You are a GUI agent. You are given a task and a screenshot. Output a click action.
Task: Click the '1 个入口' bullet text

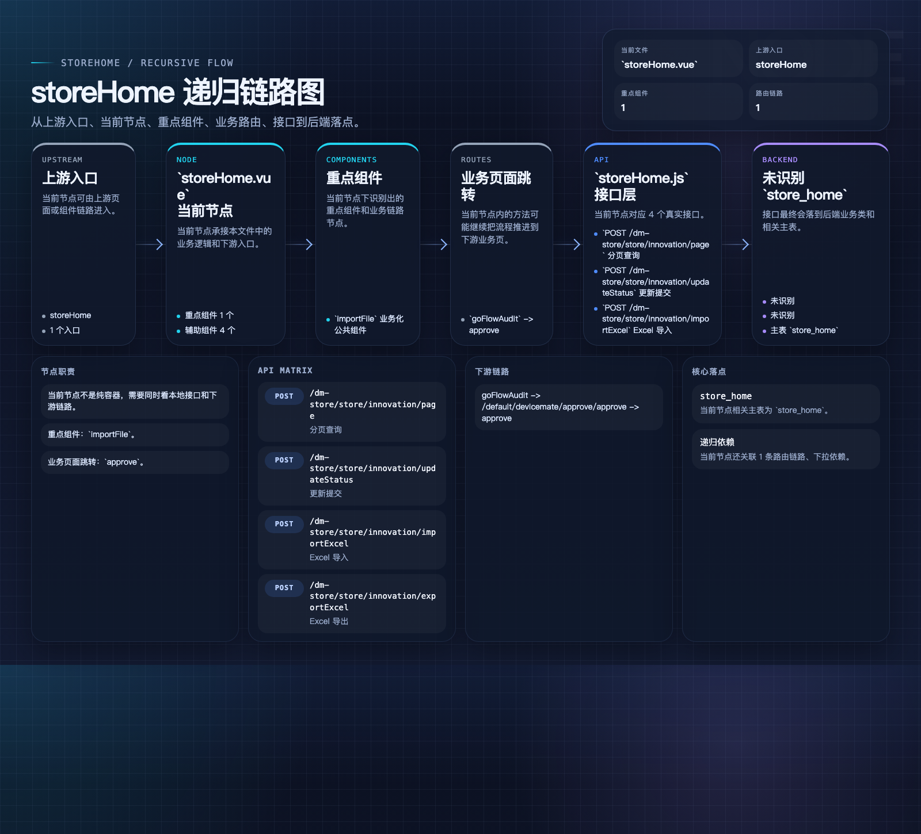click(64, 330)
